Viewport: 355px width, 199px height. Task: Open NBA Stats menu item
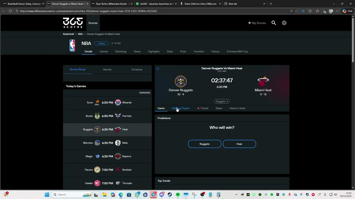pyautogui.click(x=170, y=51)
